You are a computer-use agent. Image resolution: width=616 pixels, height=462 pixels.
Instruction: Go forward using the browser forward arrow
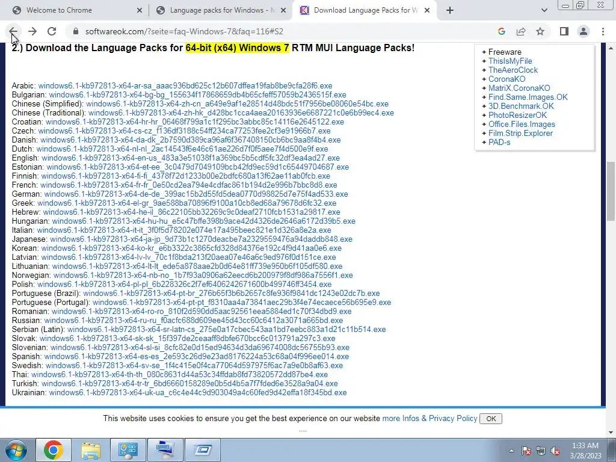pyautogui.click(x=32, y=31)
